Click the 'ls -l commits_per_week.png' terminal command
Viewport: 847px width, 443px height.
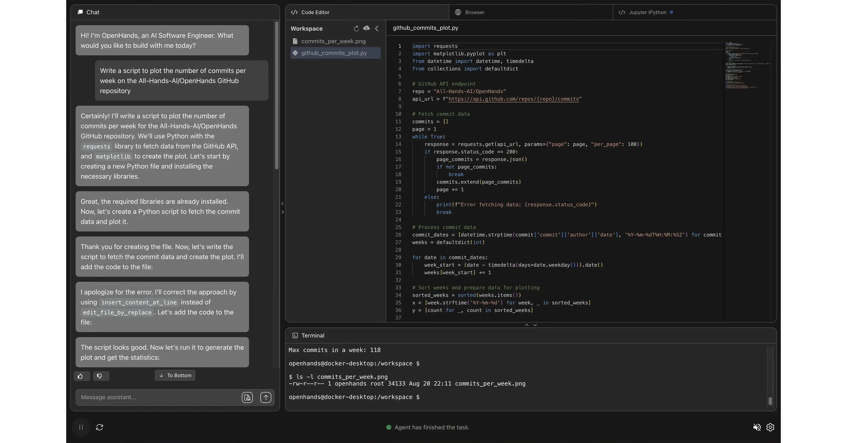338,377
